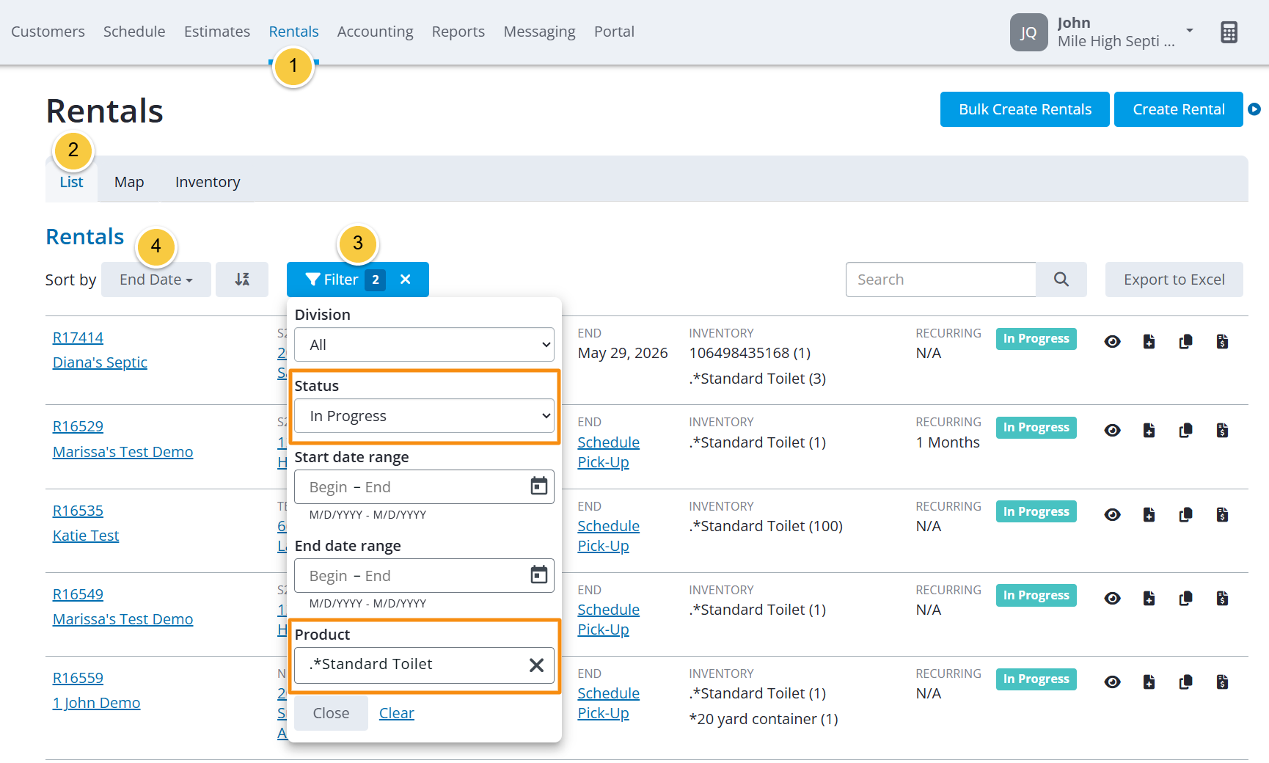
Task: Open the Status dropdown showing In Progress
Action: 424,416
